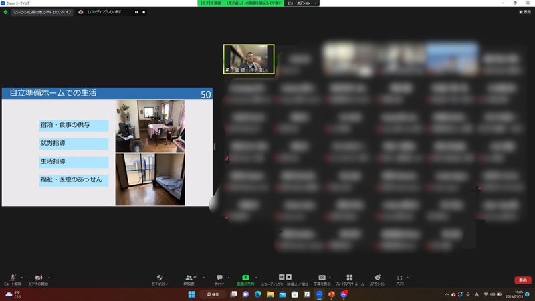Expand video options arrow beside camera

[49, 278]
